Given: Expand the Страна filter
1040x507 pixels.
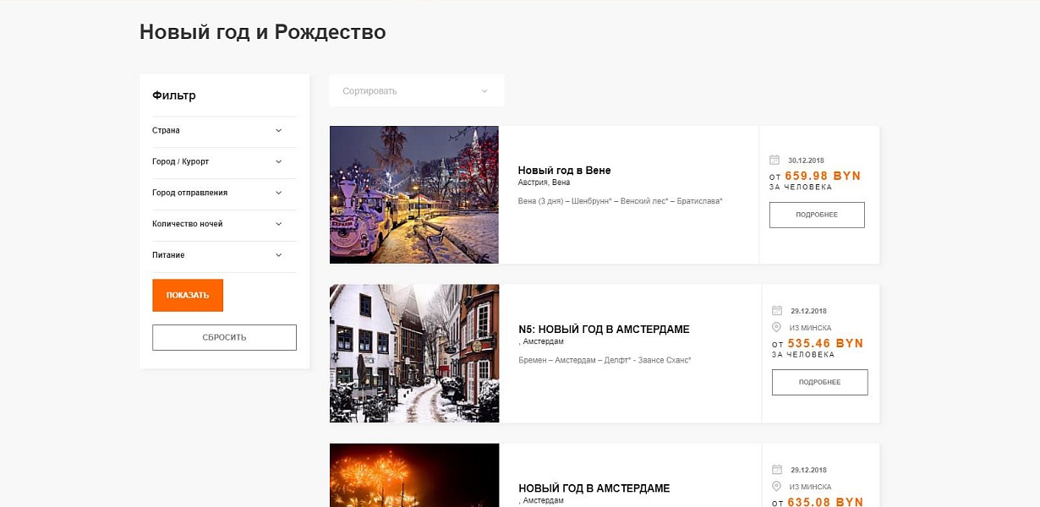Looking at the screenshot, I should 224,131.
